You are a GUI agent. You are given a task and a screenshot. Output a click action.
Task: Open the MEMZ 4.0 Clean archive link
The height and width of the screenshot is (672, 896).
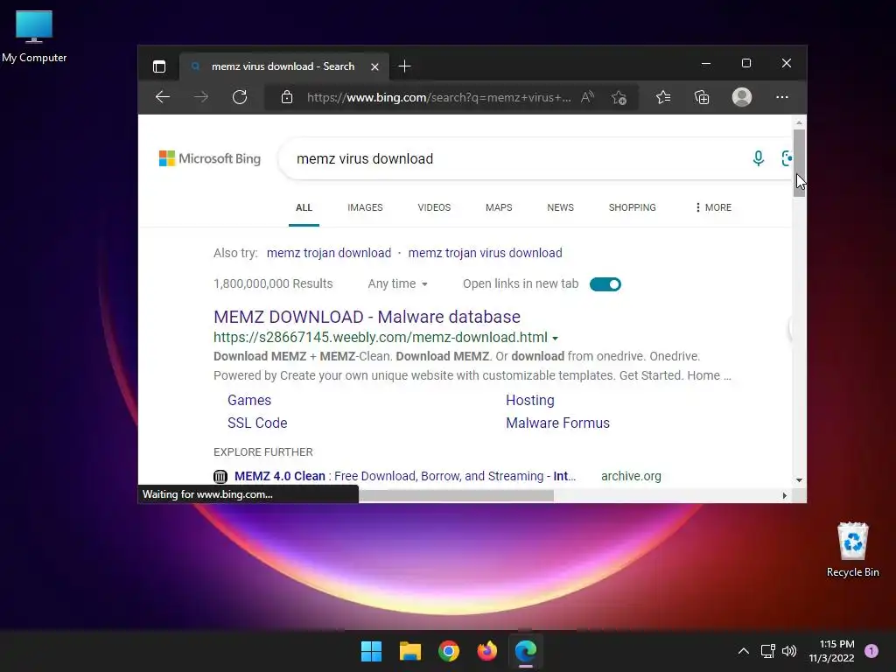(404, 476)
